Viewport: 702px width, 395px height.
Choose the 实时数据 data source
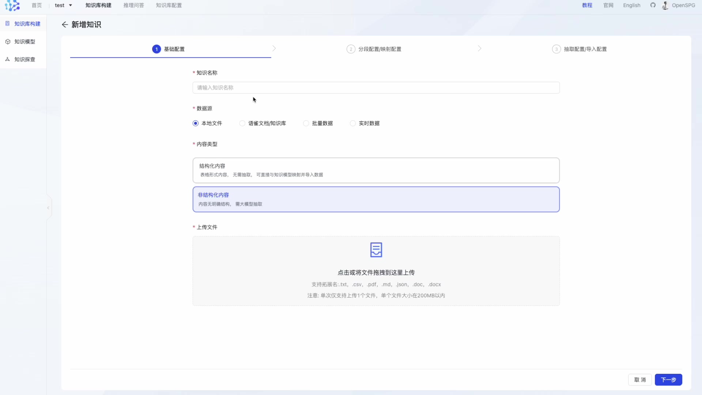tap(353, 123)
